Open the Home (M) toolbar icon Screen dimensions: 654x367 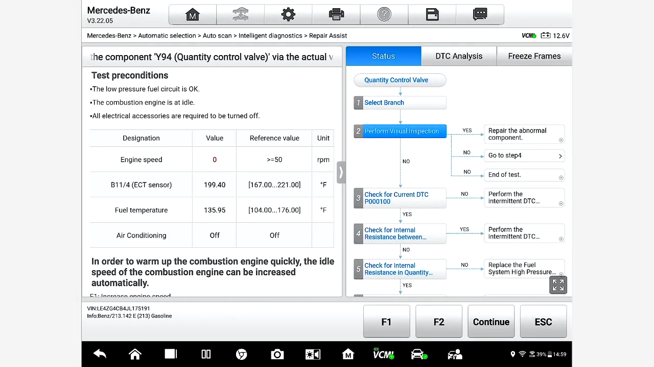pos(193,15)
